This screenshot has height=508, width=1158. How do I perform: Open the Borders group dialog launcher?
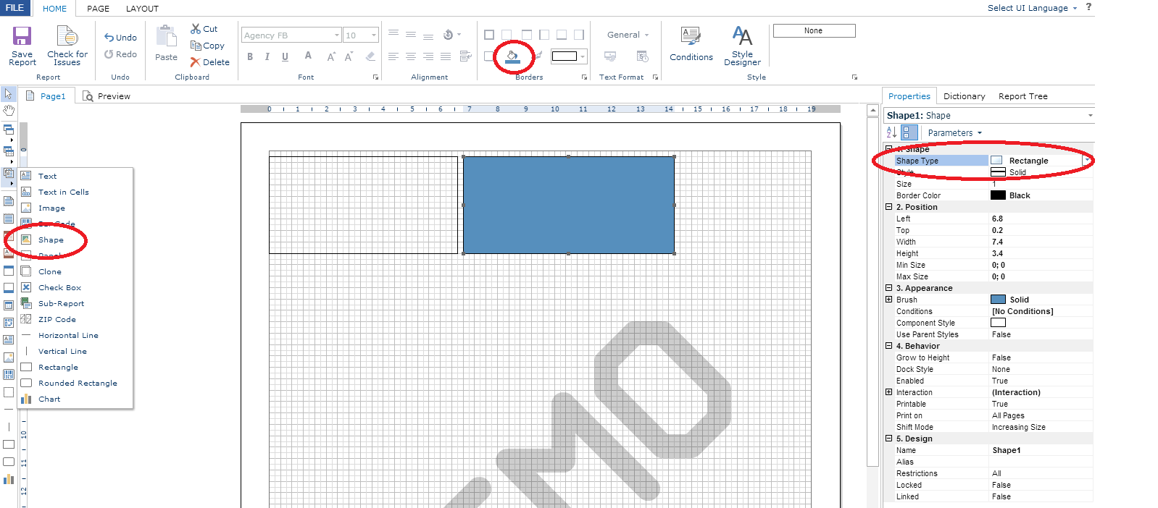click(584, 77)
